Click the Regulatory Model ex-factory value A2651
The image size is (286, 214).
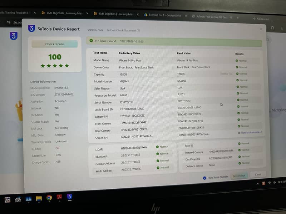(x=123, y=95)
